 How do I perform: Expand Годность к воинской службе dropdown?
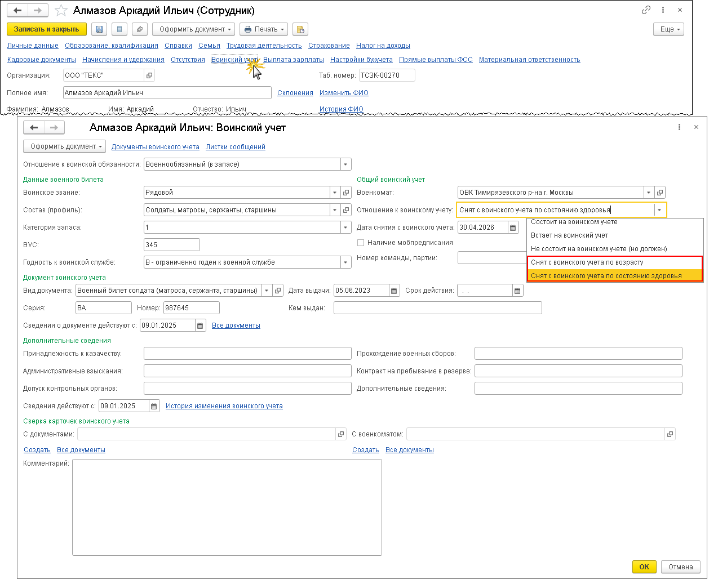pyautogui.click(x=345, y=262)
